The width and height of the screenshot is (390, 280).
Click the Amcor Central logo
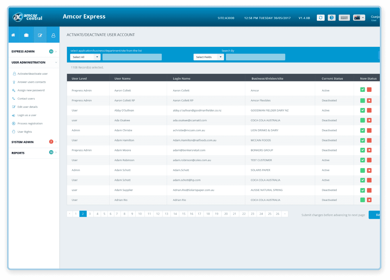[28, 17]
